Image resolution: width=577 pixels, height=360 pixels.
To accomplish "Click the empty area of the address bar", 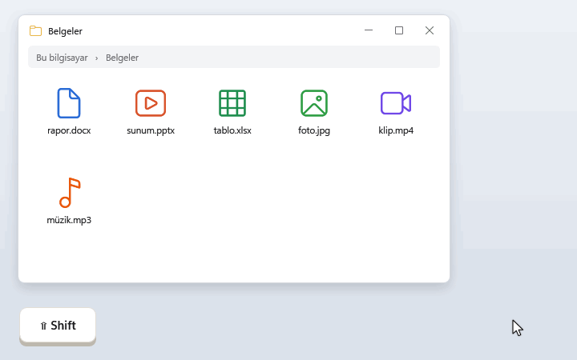I will 288,57.
